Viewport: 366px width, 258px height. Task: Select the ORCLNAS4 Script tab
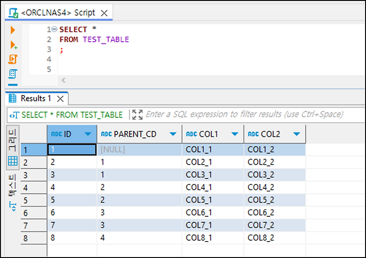[59, 13]
